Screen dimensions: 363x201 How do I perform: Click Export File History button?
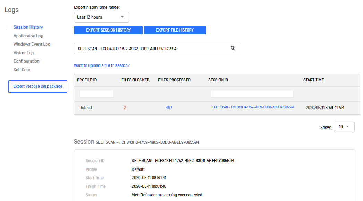(175, 30)
